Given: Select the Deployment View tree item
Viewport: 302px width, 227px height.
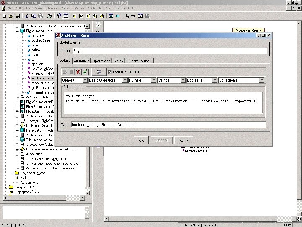Looking at the screenshot, I should [27, 192].
